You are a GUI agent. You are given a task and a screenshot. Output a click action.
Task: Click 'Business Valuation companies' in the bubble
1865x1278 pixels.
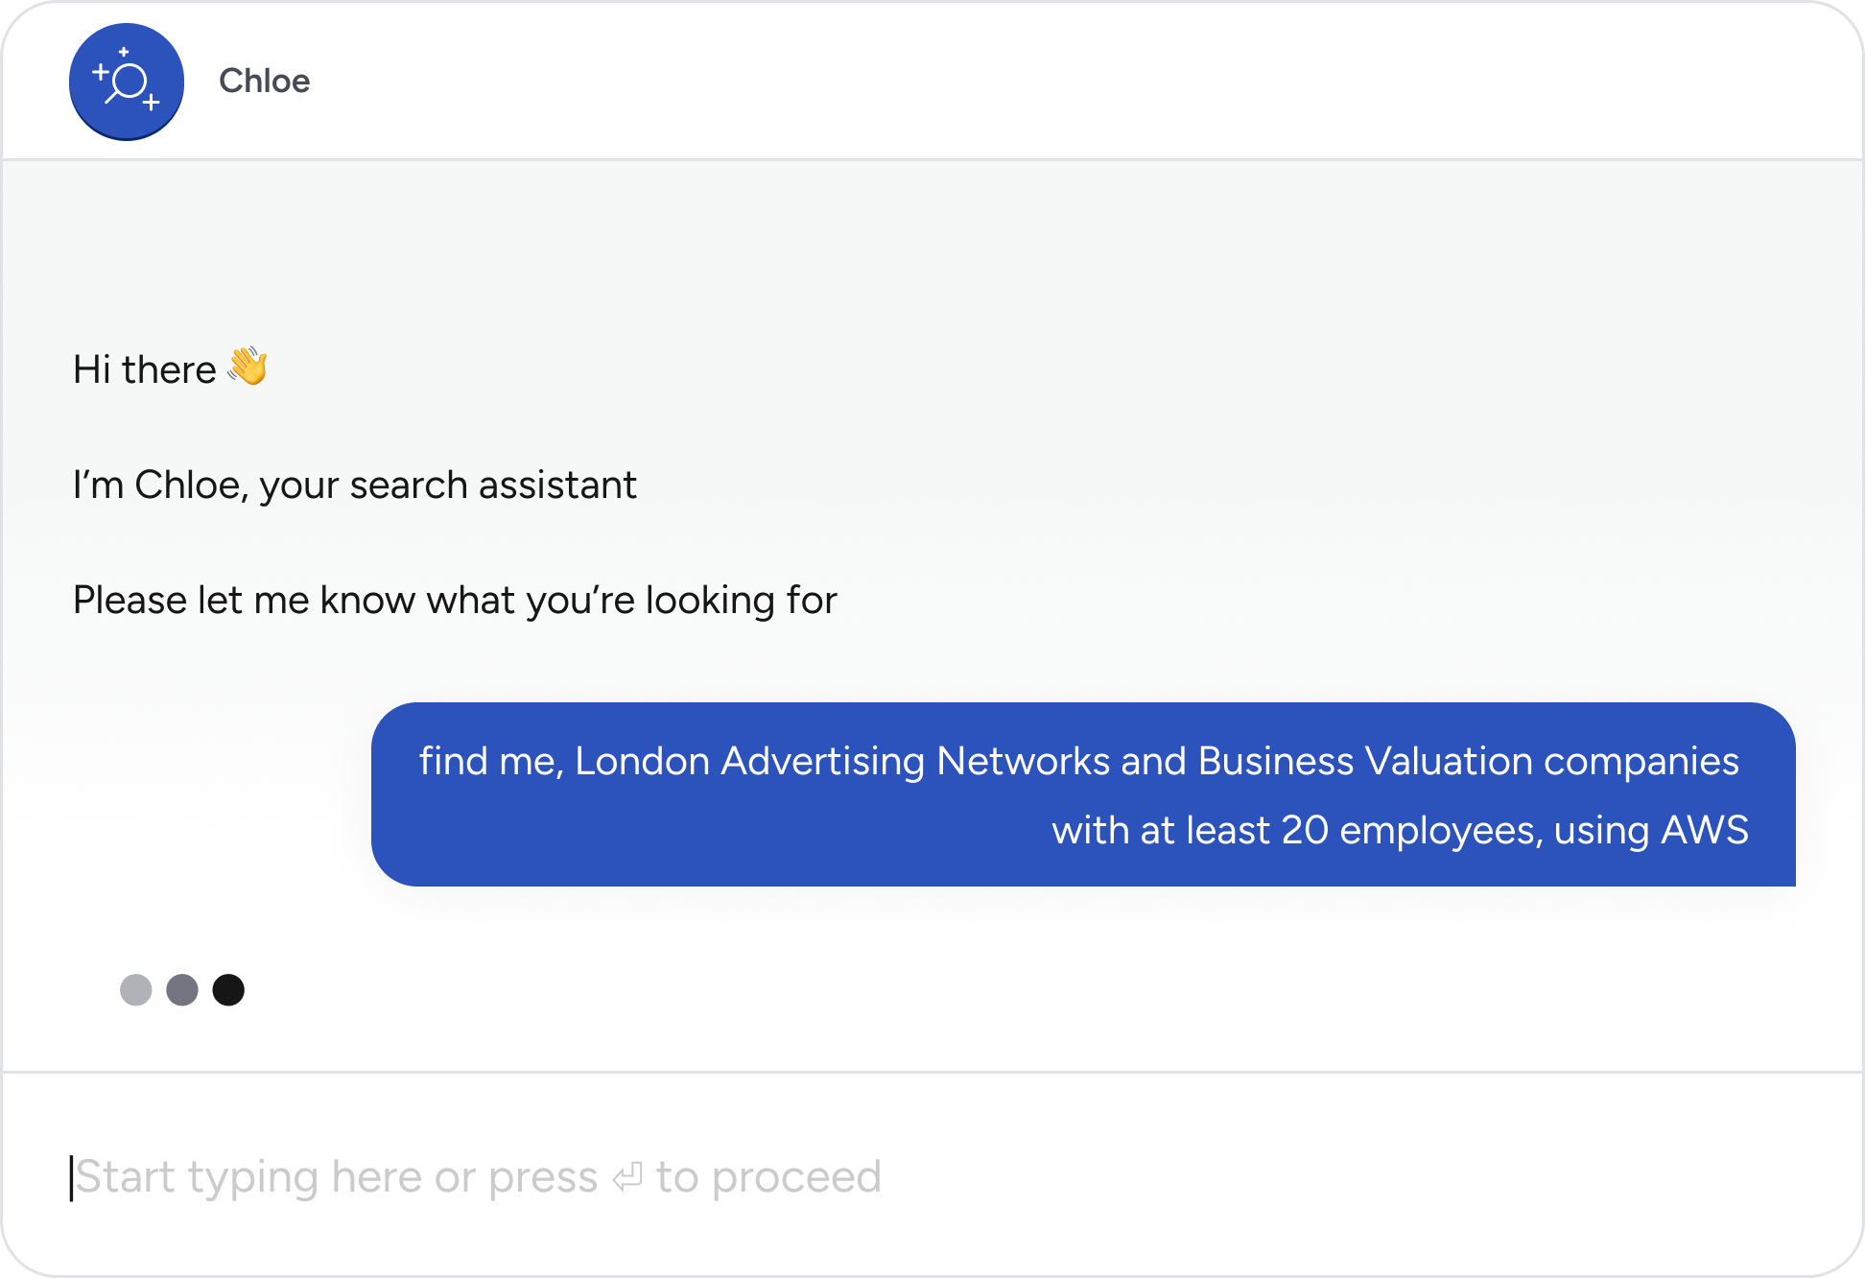(1468, 762)
